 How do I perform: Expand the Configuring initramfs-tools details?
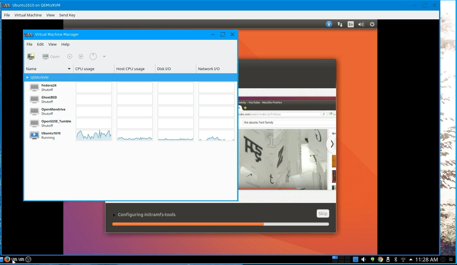[114, 215]
